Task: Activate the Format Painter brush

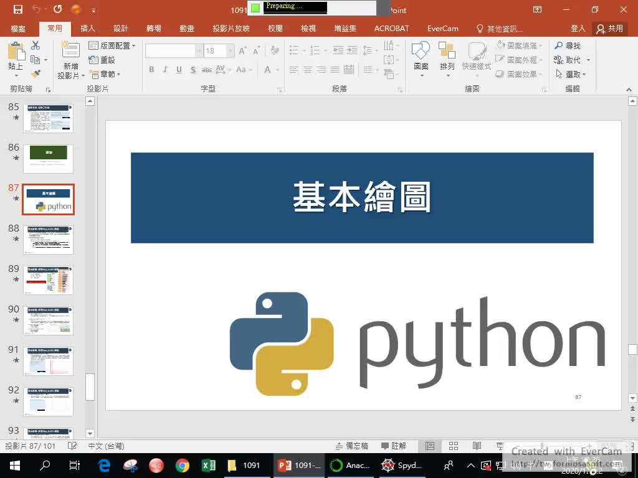Action: point(36,74)
